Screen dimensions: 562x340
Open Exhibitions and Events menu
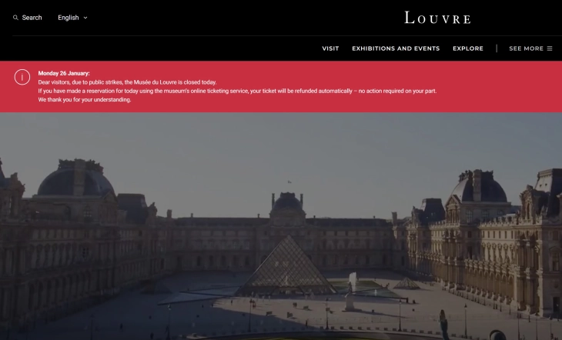pyautogui.click(x=396, y=48)
